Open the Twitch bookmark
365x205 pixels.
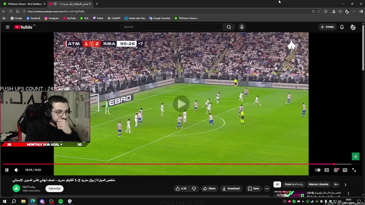point(98,18)
